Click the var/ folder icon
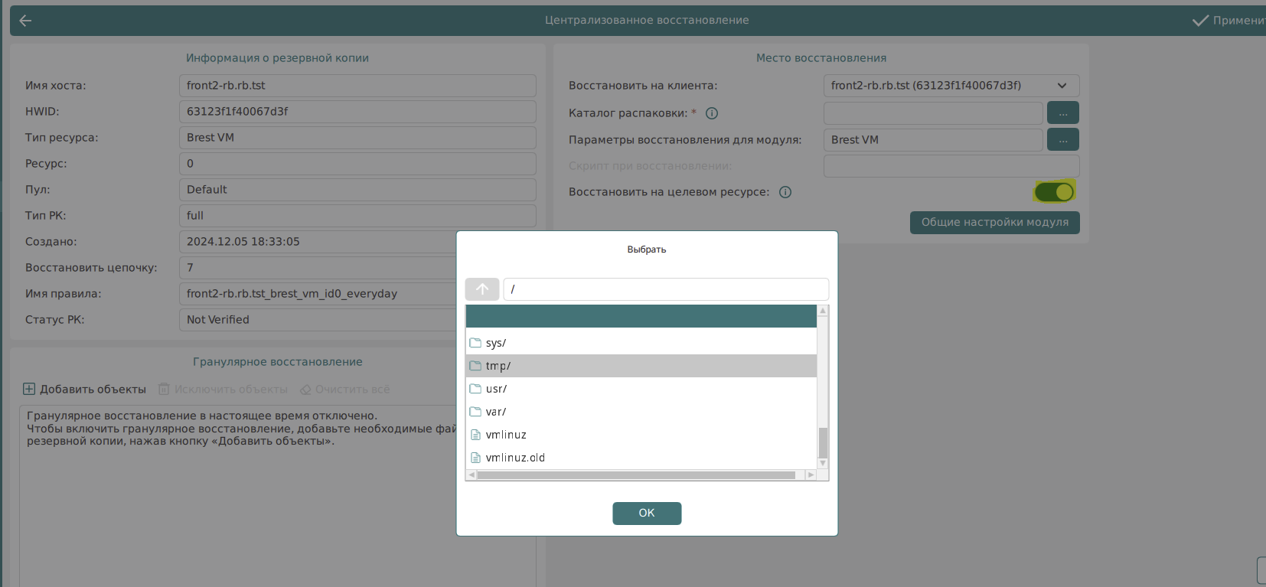The image size is (1266, 587). pyautogui.click(x=475, y=412)
